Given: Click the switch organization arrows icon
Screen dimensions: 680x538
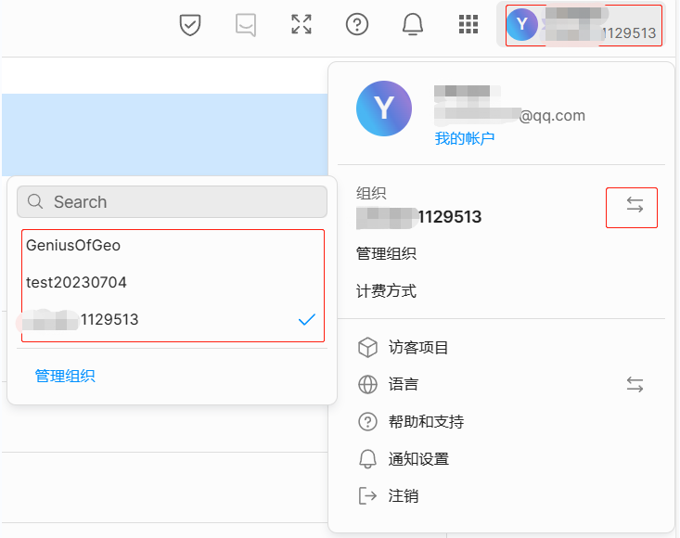Looking at the screenshot, I should [x=635, y=207].
